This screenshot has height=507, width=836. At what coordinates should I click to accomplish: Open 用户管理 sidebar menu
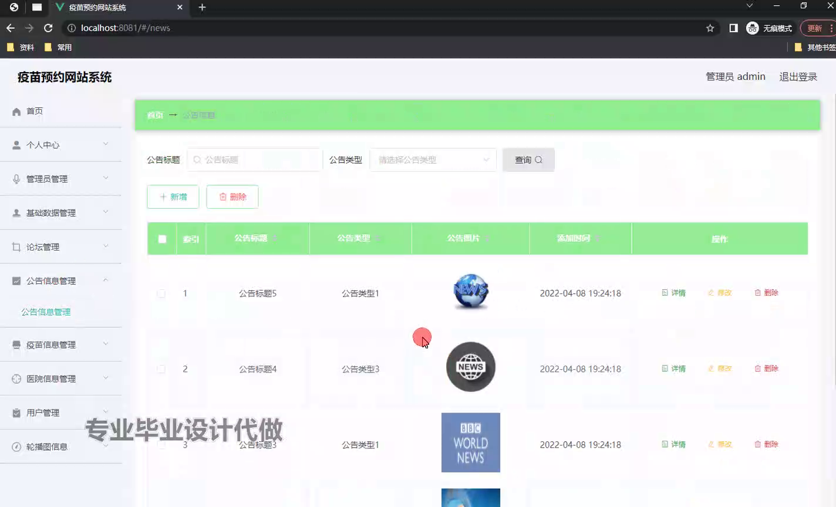pyautogui.click(x=61, y=413)
